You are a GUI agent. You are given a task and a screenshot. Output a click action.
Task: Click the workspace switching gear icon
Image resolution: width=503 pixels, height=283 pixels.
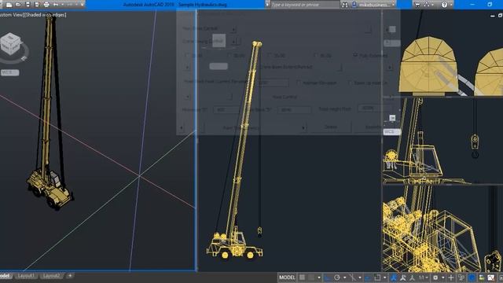(x=435, y=277)
